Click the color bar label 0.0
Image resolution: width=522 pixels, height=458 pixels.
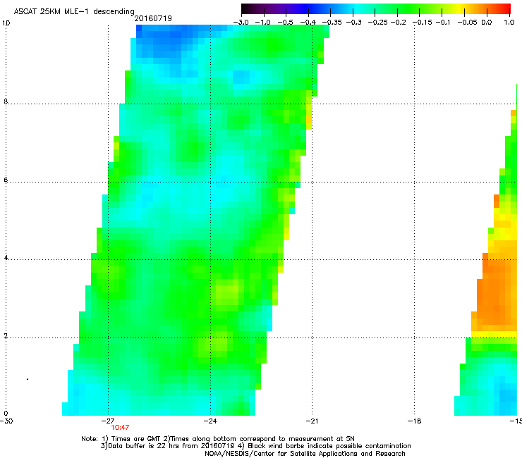(487, 23)
